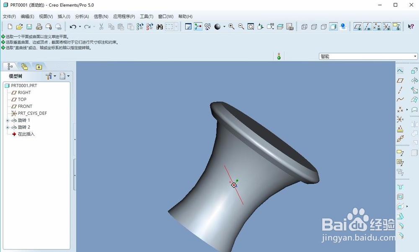419x252 pixels.
Task: Undo the last operation
Action: (x=72, y=27)
